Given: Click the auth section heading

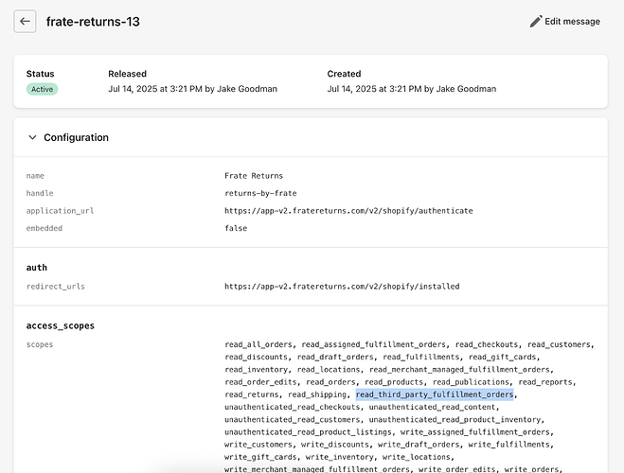Looking at the screenshot, I should tap(37, 268).
